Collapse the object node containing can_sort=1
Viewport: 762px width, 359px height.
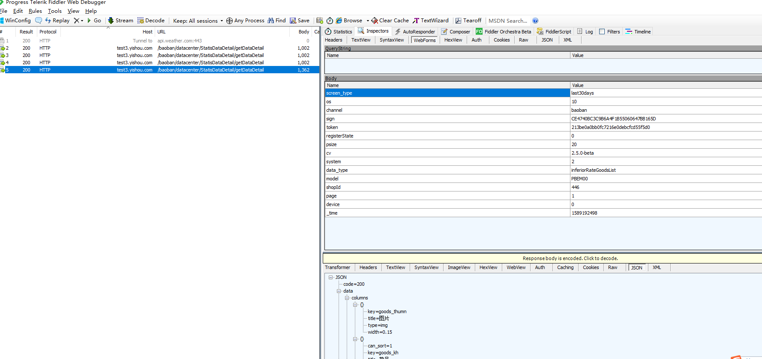pyautogui.click(x=355, y=339)
